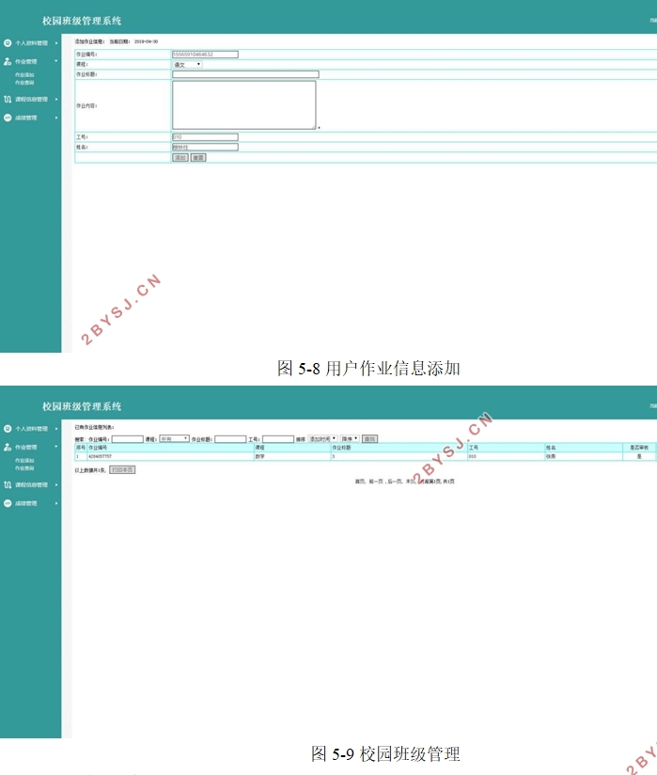657x775 pixels.
Task: Focus the 作业标题 input in add form
Action: pos(245,74)
